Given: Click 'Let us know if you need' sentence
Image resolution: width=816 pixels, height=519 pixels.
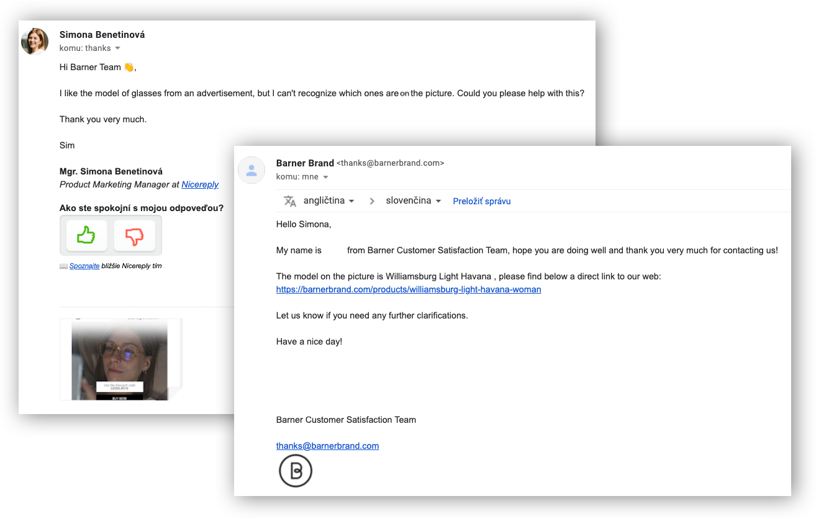Looking at the screenshot, I should 372,315.
